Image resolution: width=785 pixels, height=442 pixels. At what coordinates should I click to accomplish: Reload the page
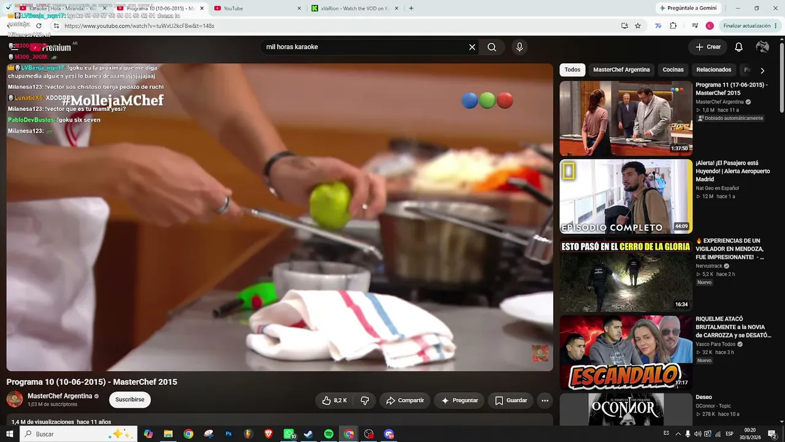(39, 26)
